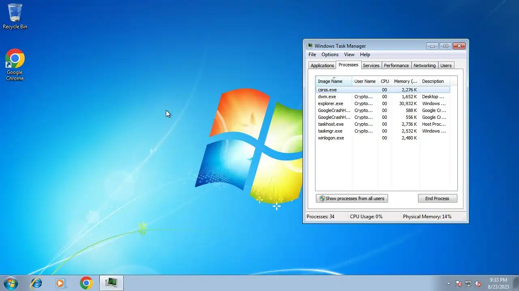519x291 pixels.
Task: Click Physical Memory: 14% status text
Action: coord(427,217)
